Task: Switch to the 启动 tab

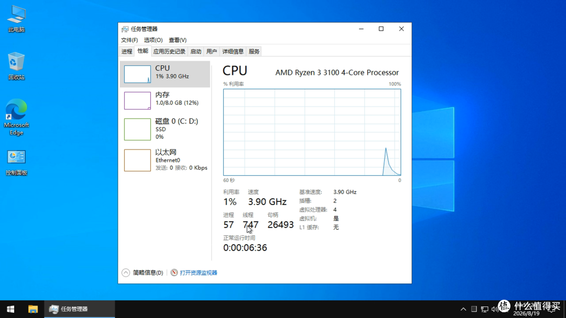Action: point(195,51)
